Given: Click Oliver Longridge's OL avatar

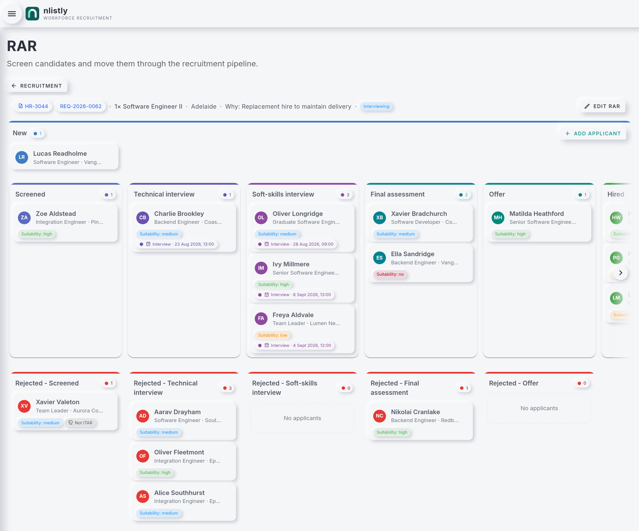Looking at the screenshot, I should (x=261, y=217).
